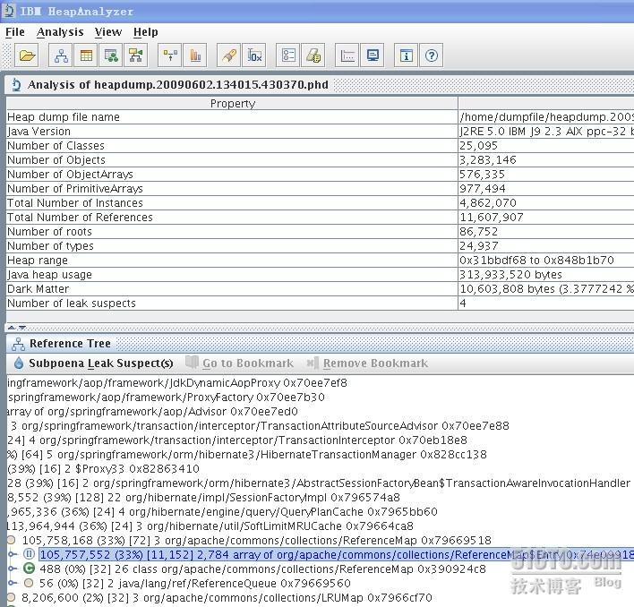Click the Remove Bookmark button
This screenshot has height=607, width=634.
[x=367, y=363]
